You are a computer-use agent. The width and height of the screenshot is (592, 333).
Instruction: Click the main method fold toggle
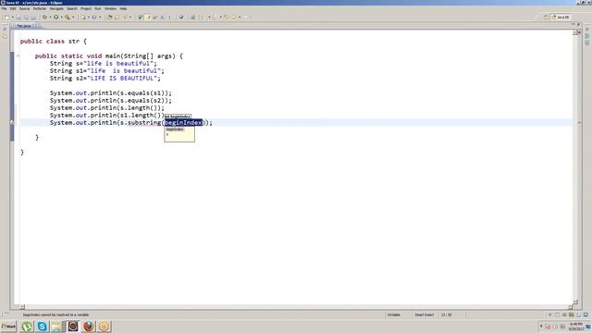[x=18, y=55]
